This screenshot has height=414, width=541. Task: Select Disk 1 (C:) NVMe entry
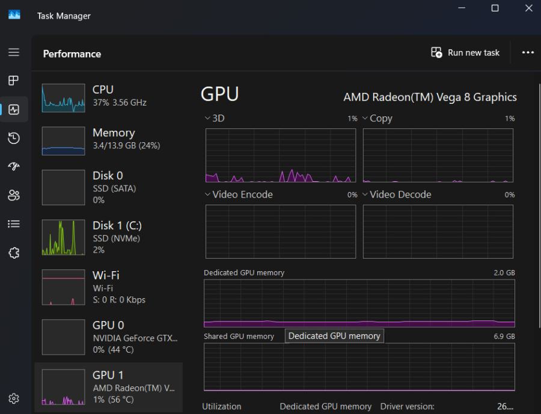click(x=108, y=237)
